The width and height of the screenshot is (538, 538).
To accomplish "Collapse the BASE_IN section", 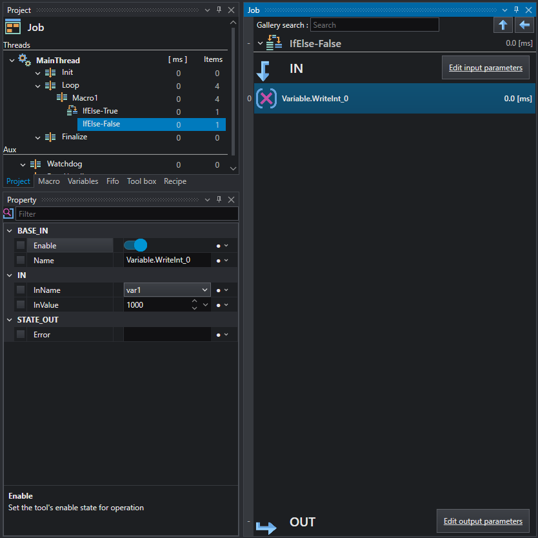I will click(x=10, y=231).
